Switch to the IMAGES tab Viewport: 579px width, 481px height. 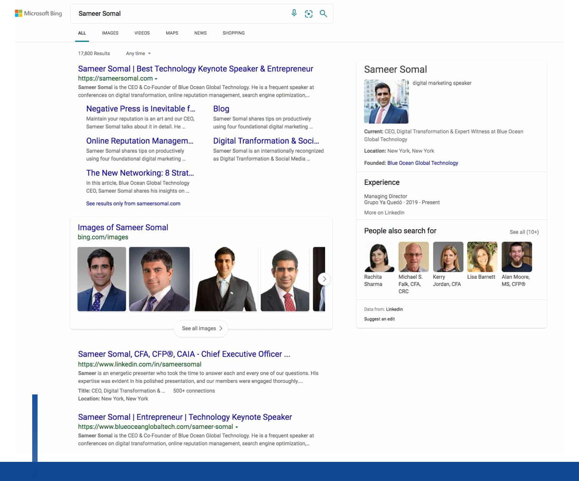point(110,33)
